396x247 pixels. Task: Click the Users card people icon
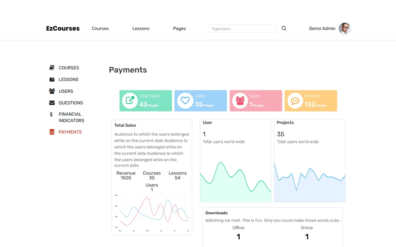pyautogui.click(x=240, y=101)
